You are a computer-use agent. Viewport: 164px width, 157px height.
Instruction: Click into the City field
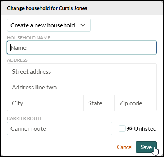click(45, 103)
